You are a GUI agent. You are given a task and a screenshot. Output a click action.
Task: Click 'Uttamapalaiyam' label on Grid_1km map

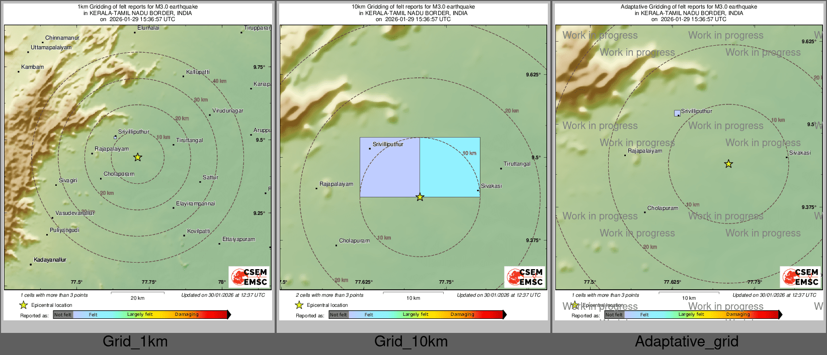click(x=51, y=47)
